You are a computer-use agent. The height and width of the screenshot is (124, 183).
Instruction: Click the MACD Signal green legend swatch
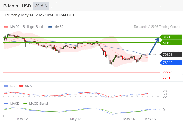pyautogui.click(x=25, y=104)
